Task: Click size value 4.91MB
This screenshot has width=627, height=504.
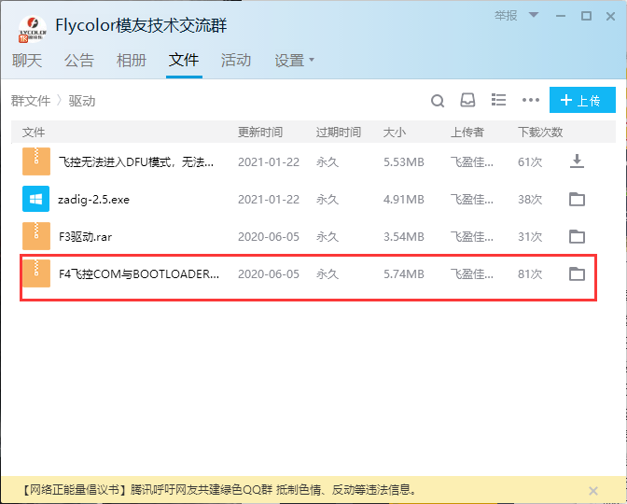Action: tap(403, 199)
